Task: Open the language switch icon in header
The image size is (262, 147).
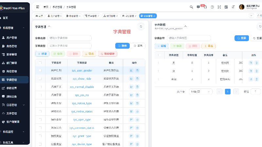Action: pyautogui.click(x=226, y=7)
